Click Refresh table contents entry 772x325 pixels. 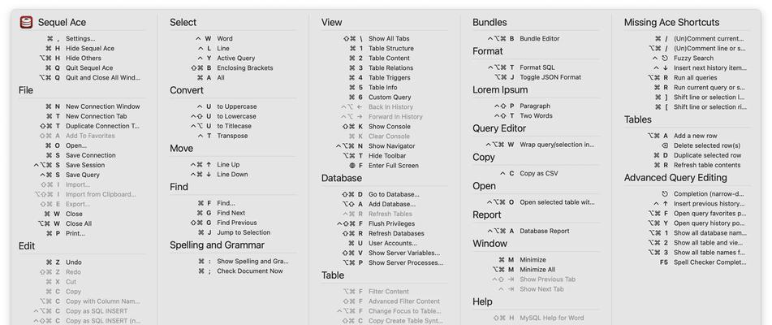(x=707, y=166)
